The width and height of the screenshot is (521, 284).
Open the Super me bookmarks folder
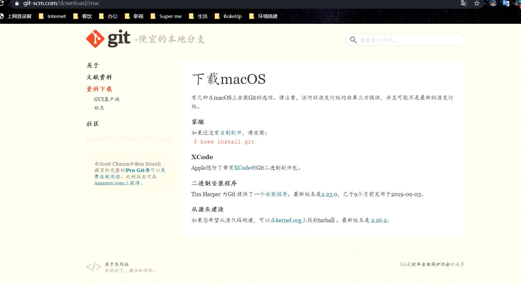pos(166,16)
